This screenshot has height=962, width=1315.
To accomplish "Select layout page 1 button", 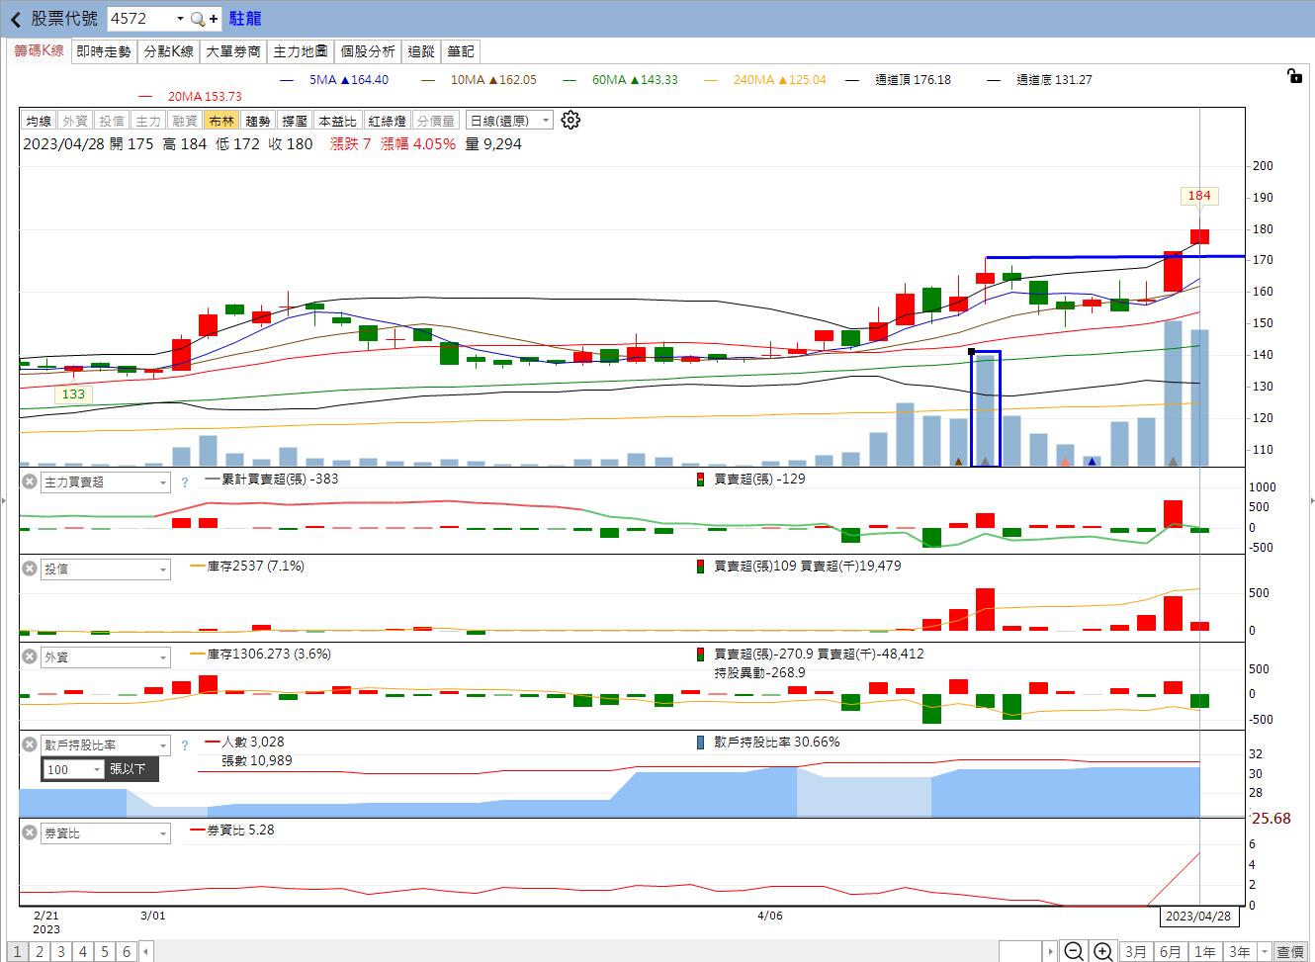I will point(18,951).
